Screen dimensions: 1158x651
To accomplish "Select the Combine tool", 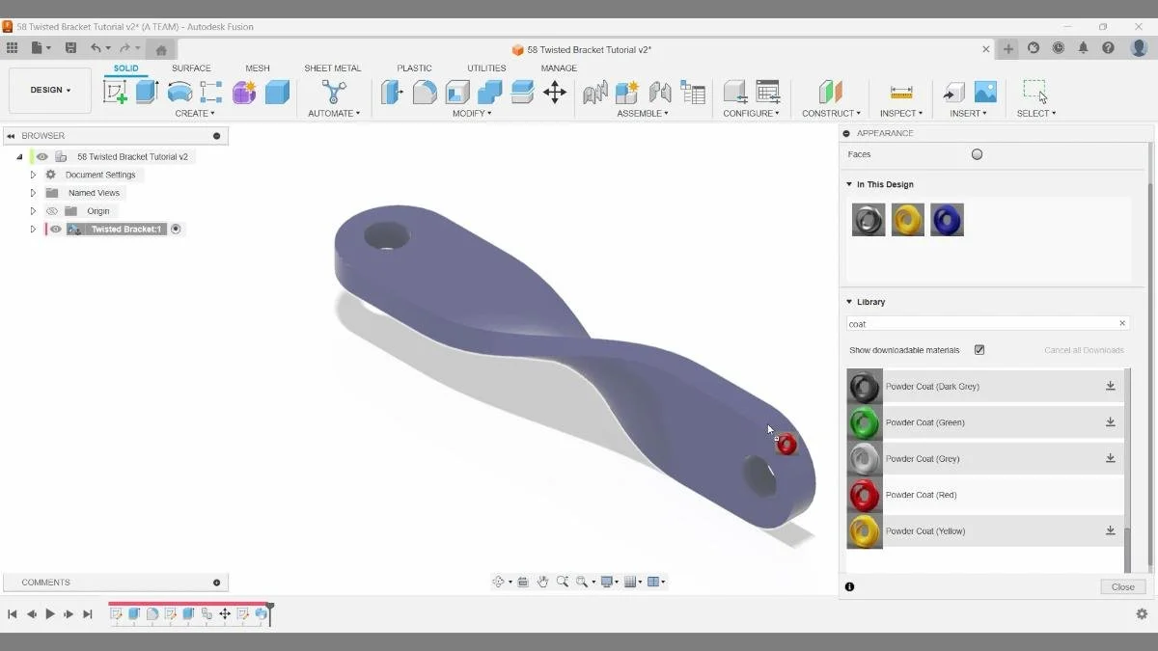I will (x=489, y=92).
